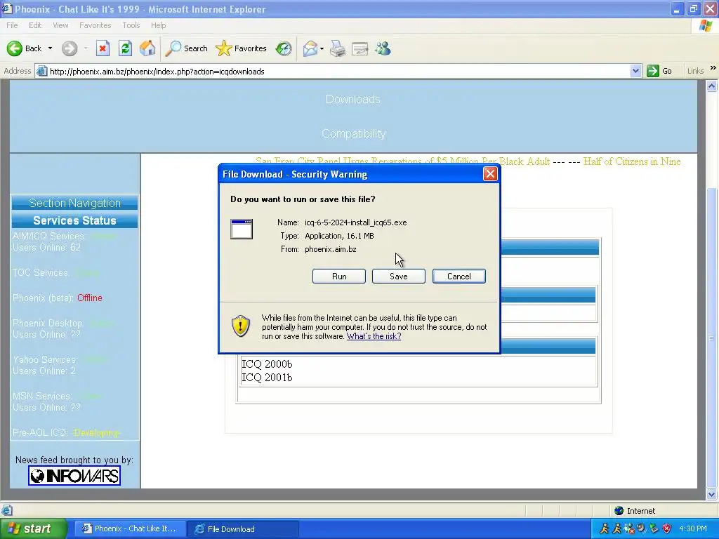Open the Favorites menu
Viewport: 719px width, 539px height.
(95, 25)
